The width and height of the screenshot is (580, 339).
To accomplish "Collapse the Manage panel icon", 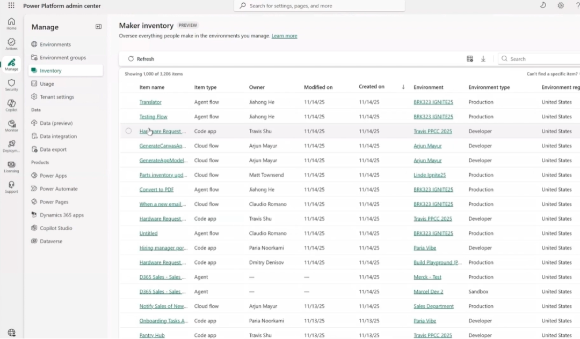I will pyautogui.click(x=98, y=27).
